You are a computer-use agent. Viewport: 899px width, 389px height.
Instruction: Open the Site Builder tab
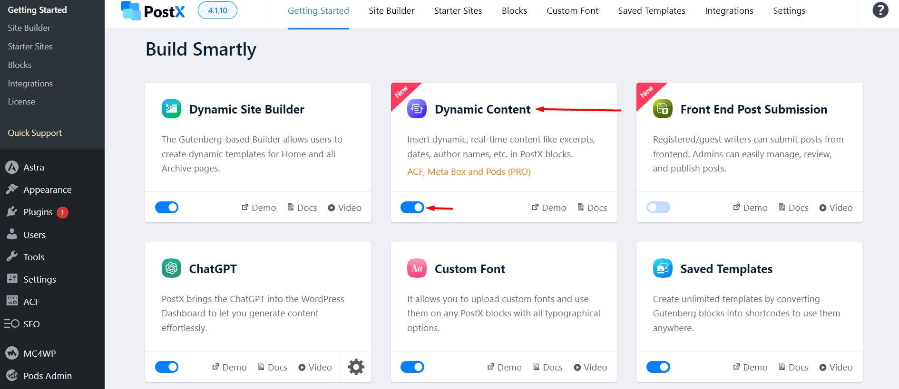[x=391, y=11]
